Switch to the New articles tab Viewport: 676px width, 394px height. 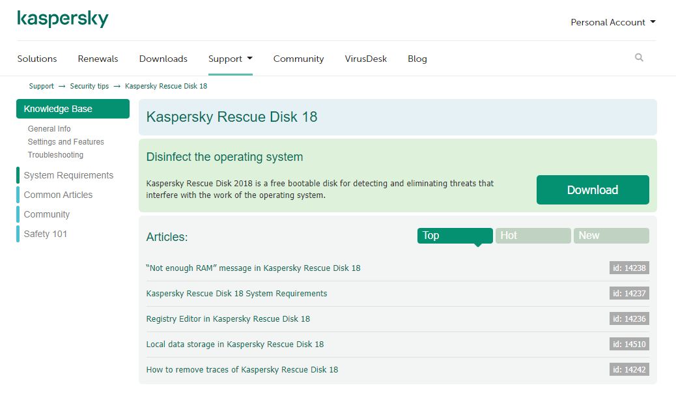[x=612, y=235]
